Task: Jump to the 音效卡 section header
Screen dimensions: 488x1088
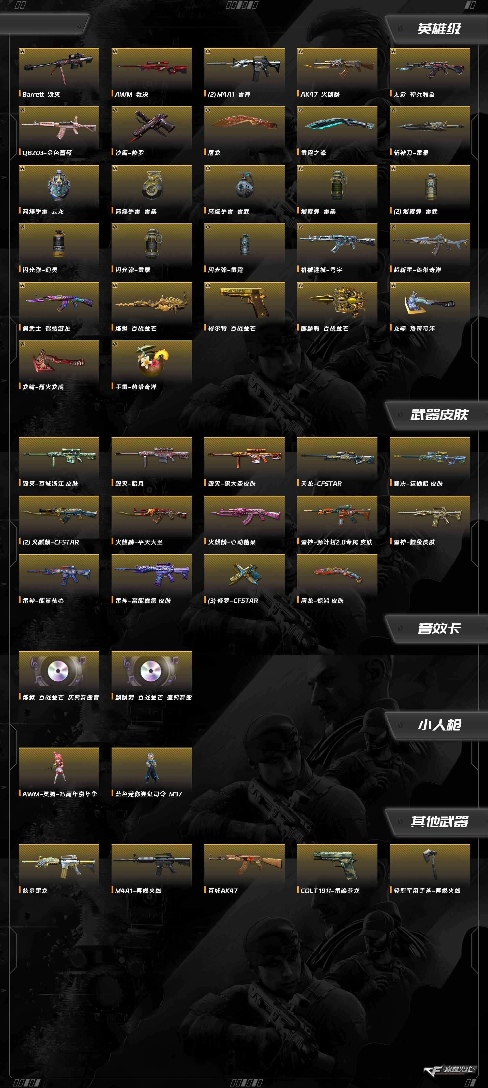Action: coord(439,628)
